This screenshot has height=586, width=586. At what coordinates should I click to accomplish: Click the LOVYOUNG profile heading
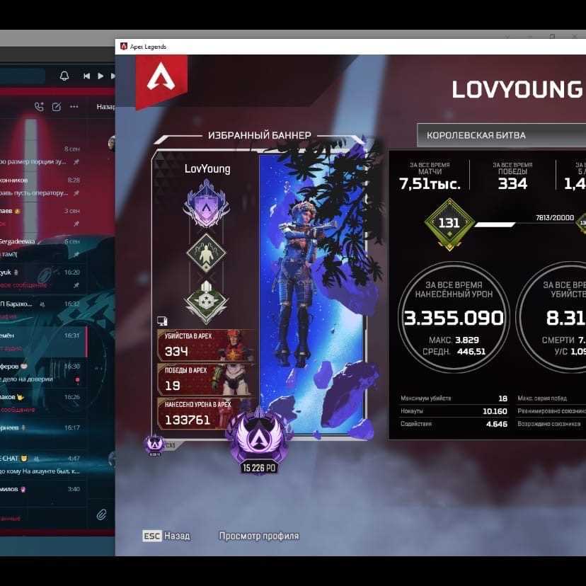point(517,90)
